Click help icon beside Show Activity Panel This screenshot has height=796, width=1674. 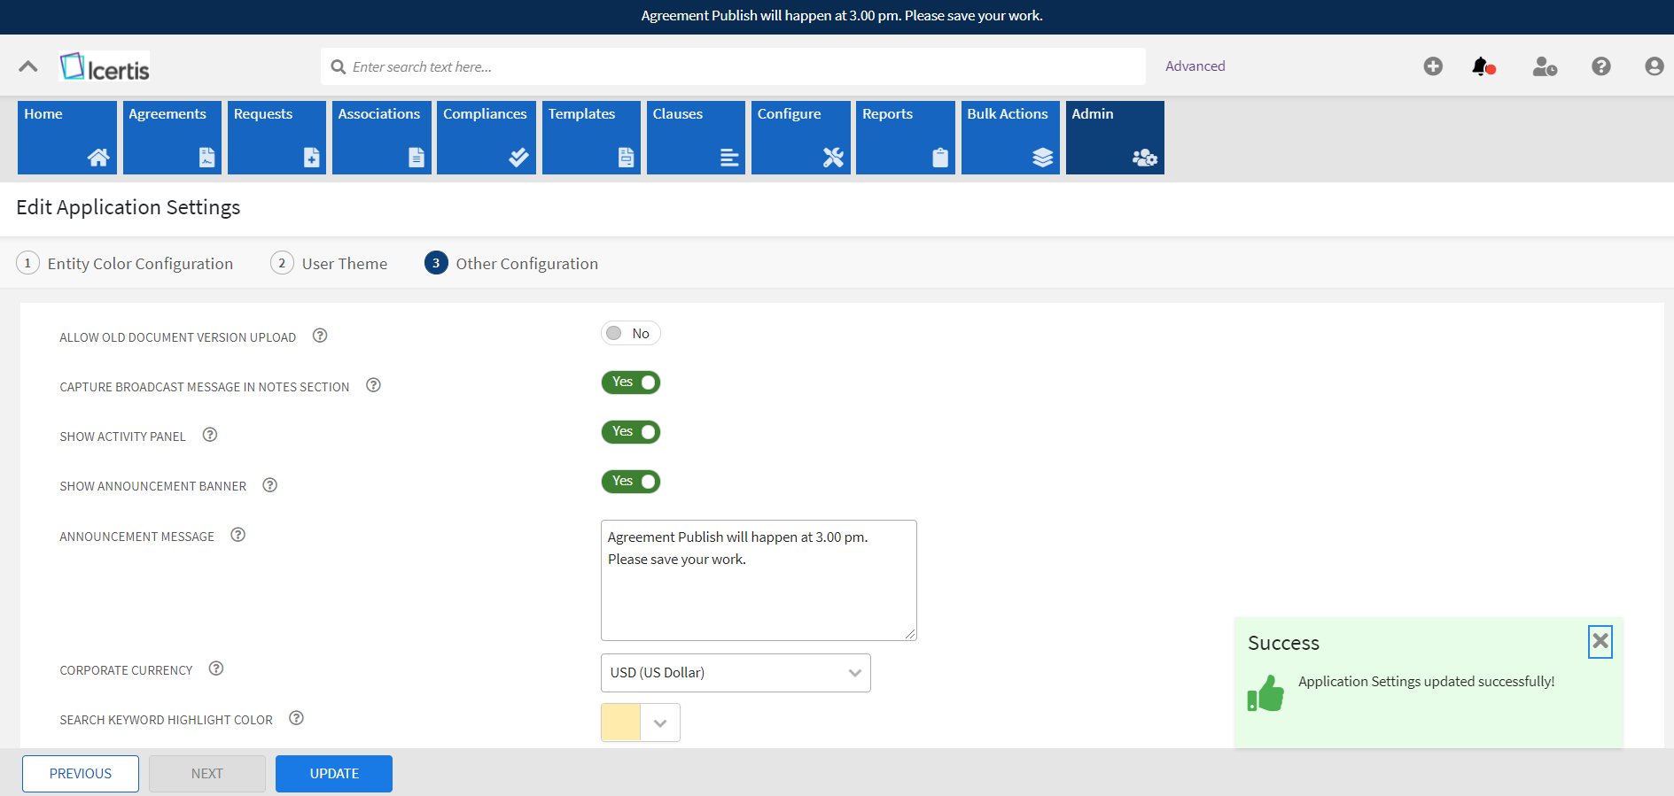click(210, 435)
